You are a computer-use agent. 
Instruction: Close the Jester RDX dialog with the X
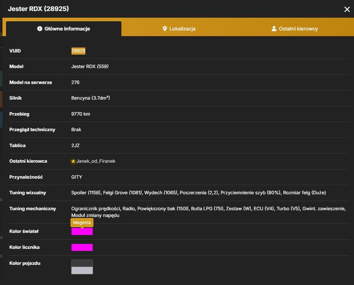(x=347, y=9)
